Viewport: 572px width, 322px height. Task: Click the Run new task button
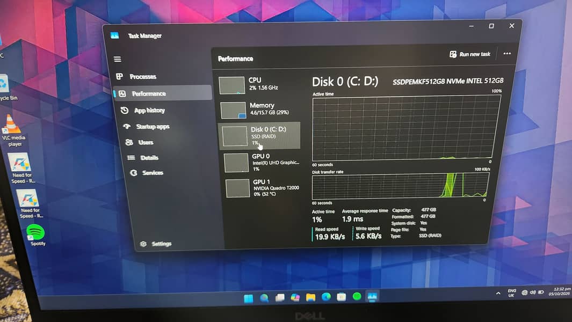click(470, 54)
